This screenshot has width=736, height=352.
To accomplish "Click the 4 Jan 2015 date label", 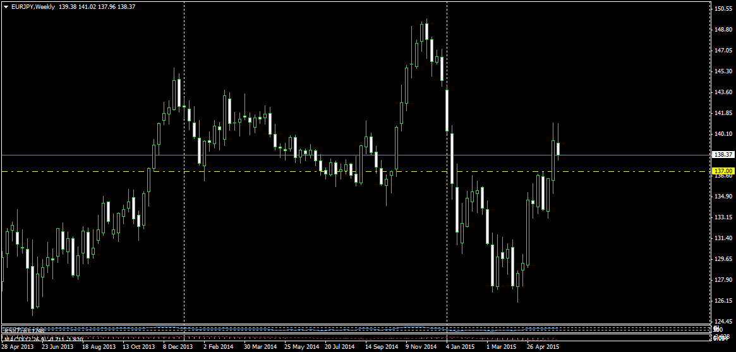I will click(461, 347).
